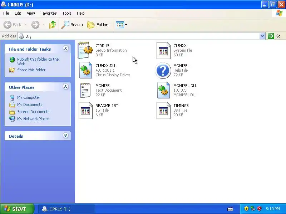The height and width of the screenshot is (214, 286).
Task: Open the Back history dropdown arrow
Action: (25, 25)
